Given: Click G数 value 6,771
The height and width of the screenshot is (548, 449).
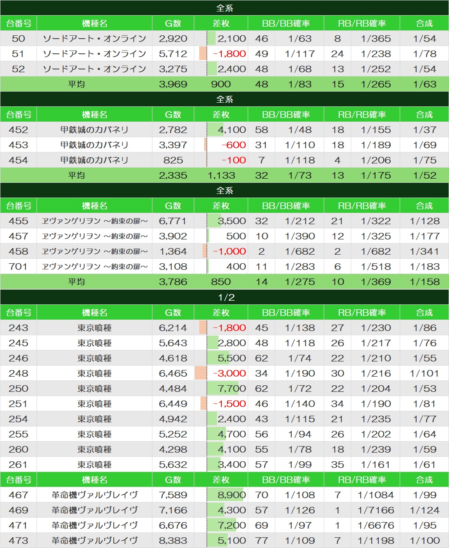Looking at the screenshot, I should pos(173,221).
